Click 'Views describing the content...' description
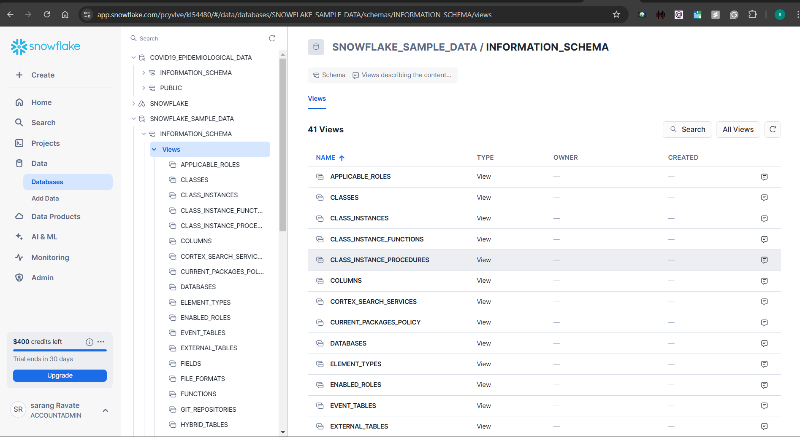The height and width of the screenshot is (437, 800). 402,75
